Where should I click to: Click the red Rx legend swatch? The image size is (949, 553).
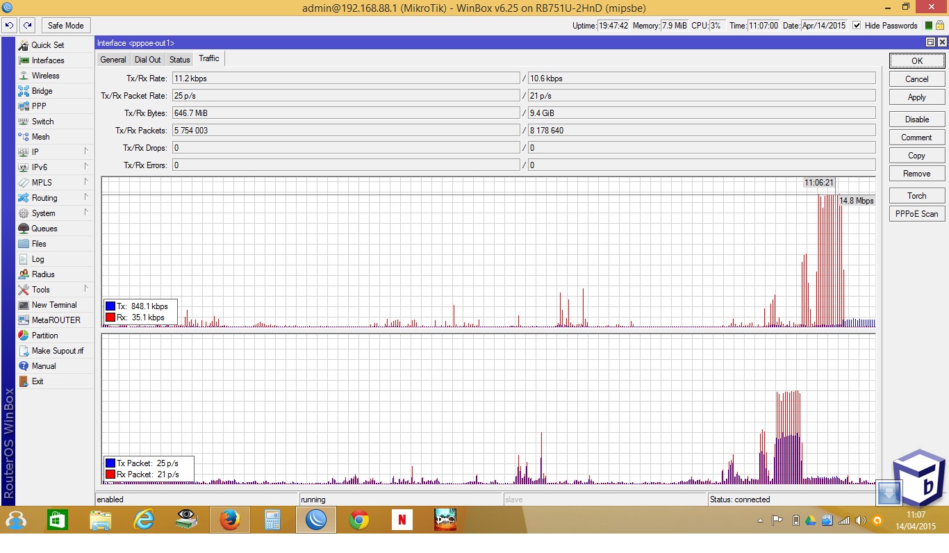coord(110,317)
